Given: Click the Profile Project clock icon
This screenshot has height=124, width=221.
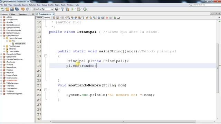Looking at the screenshot, I should coord(85,9).
